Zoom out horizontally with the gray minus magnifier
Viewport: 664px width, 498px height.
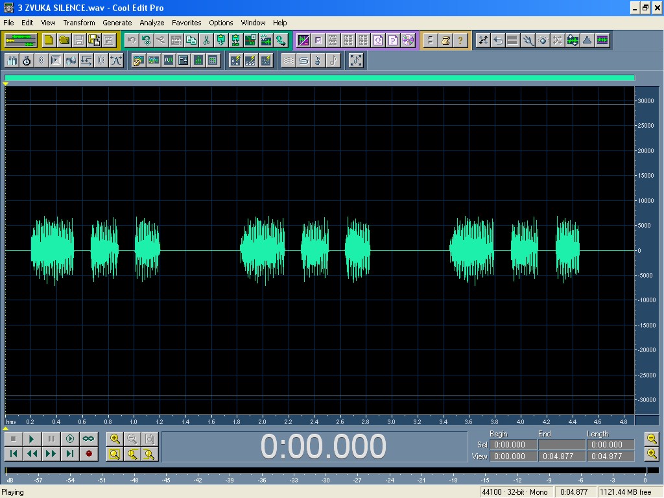[132, 439]
